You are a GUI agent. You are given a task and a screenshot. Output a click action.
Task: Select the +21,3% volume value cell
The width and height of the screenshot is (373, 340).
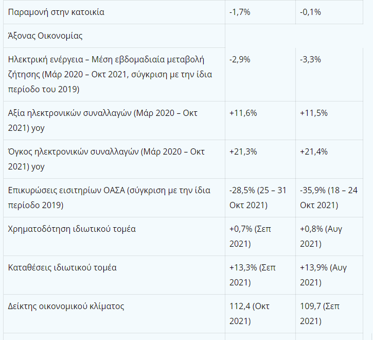click(243, 151)
